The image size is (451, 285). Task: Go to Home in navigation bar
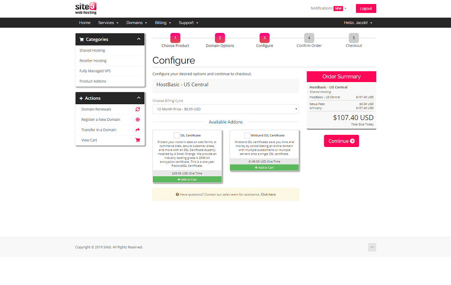click(85, 23)
